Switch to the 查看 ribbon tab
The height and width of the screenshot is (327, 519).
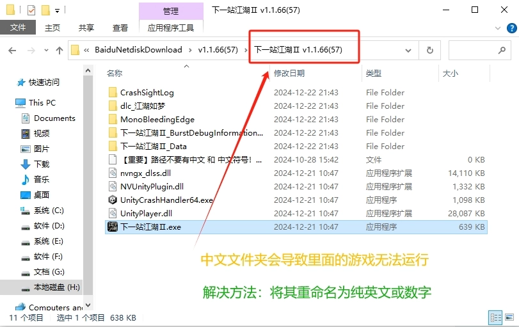click(x=120, y=28)
